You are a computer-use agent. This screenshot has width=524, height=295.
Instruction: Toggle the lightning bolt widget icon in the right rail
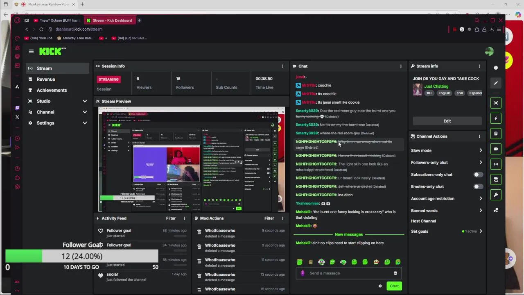[496, 118]
